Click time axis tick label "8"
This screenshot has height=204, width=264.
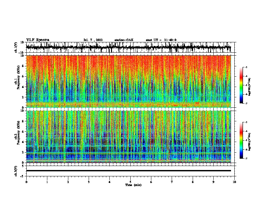pos(193,182)
